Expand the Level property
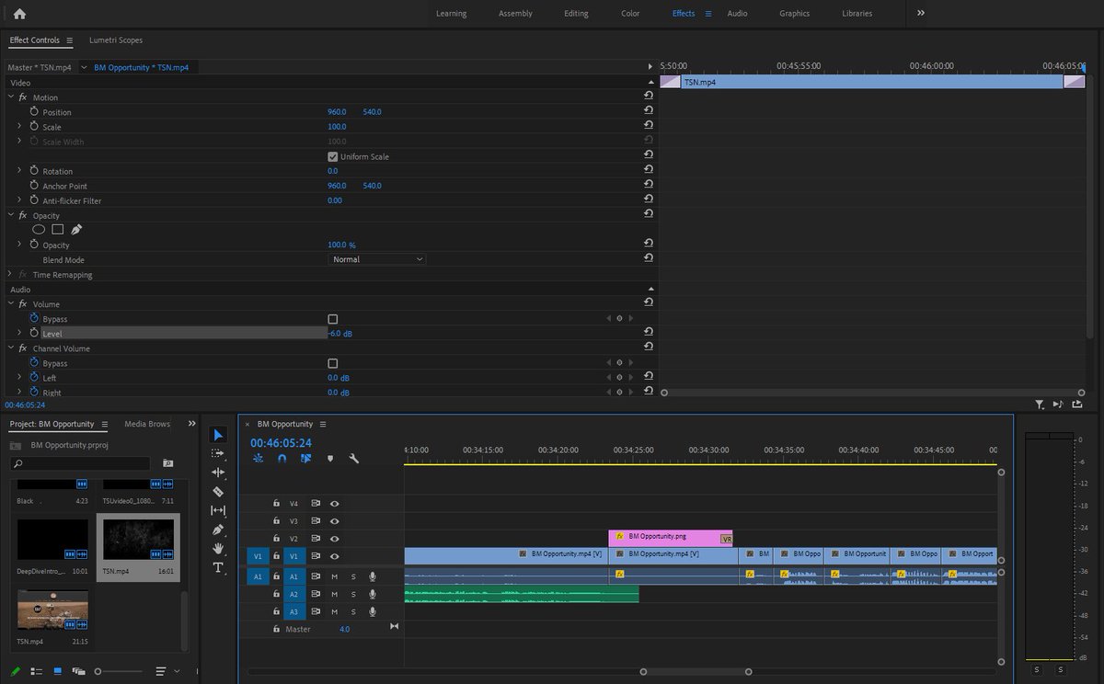The image size is (1104, 684). [19, 333]
